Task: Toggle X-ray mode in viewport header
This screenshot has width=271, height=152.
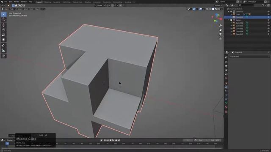Action: point(207,9)
